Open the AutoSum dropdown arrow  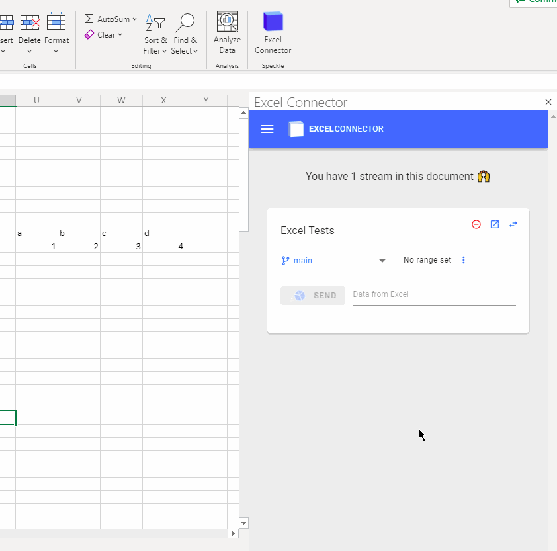pos(135,19)
